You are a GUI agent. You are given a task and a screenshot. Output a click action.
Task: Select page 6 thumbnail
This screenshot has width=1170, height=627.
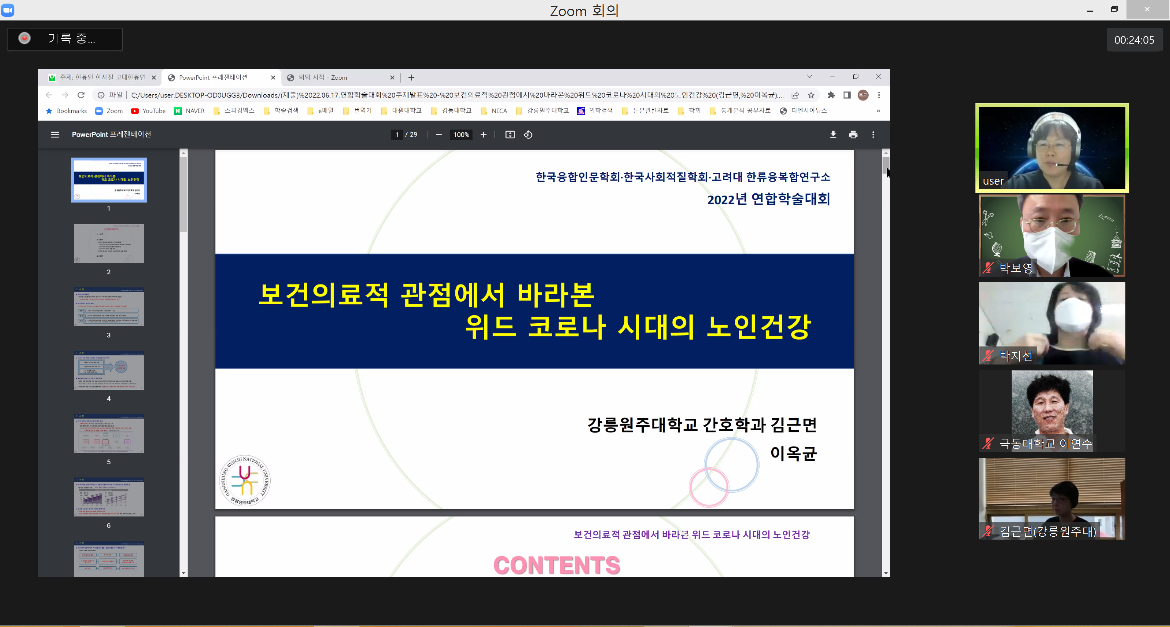(x=109, y=497)
